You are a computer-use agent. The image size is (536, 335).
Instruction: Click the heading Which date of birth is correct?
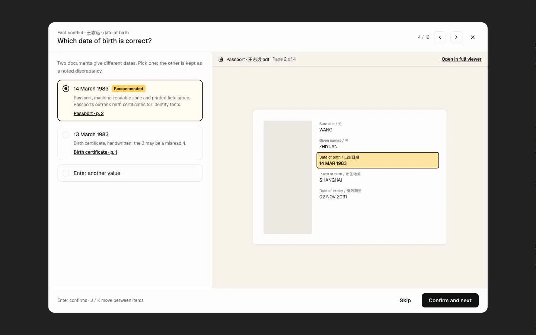click(x=105, y=41)
